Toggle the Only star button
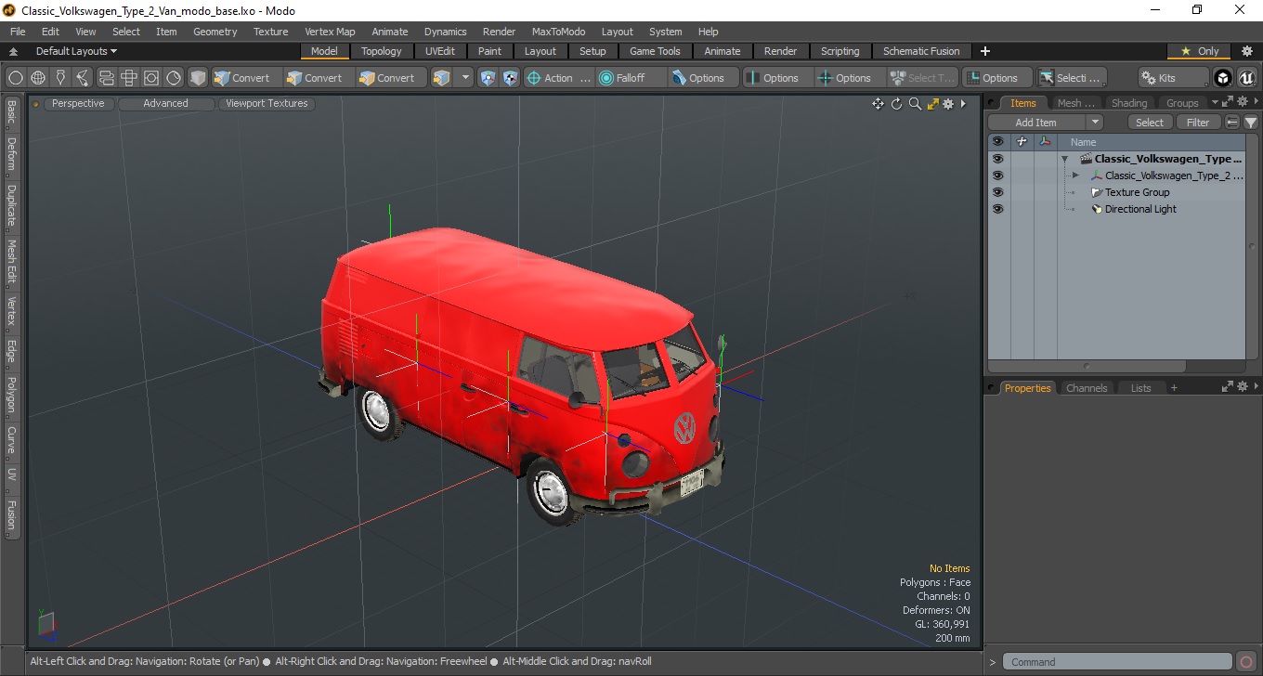The height and width of the screenshot is (676, 1263). click(x=1200, y=51)
